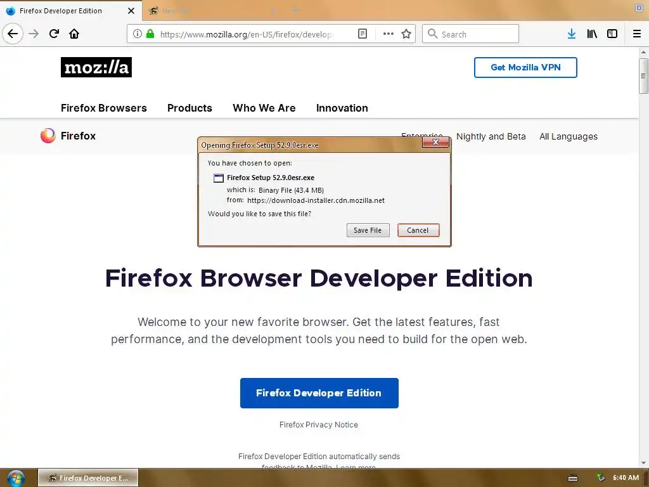This screenshot has width=649, height=487.
Task: Open the home page icon
Action: pyautogui.click(x=74, y=34)
